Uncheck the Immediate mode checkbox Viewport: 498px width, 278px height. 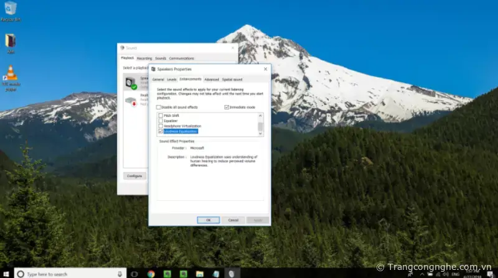227,108
